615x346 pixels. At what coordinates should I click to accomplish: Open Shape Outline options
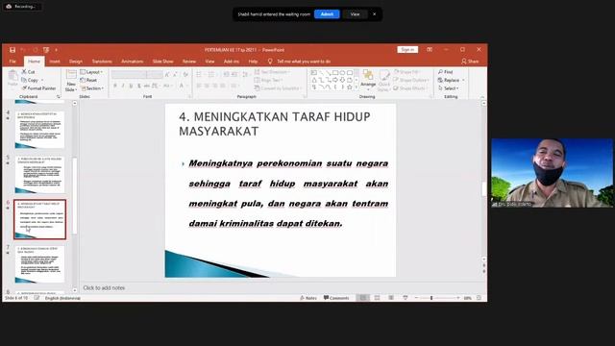click(411, 80)
